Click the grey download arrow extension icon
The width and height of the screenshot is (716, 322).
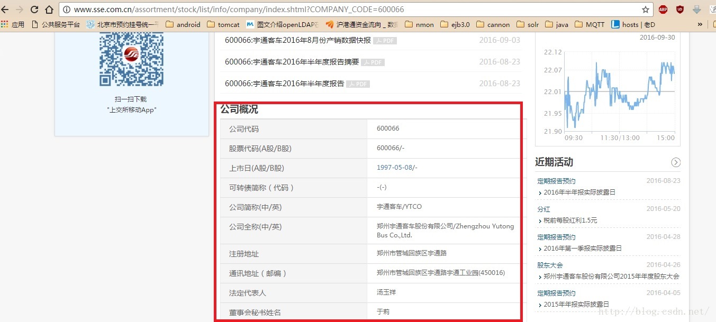click(697, 10)
